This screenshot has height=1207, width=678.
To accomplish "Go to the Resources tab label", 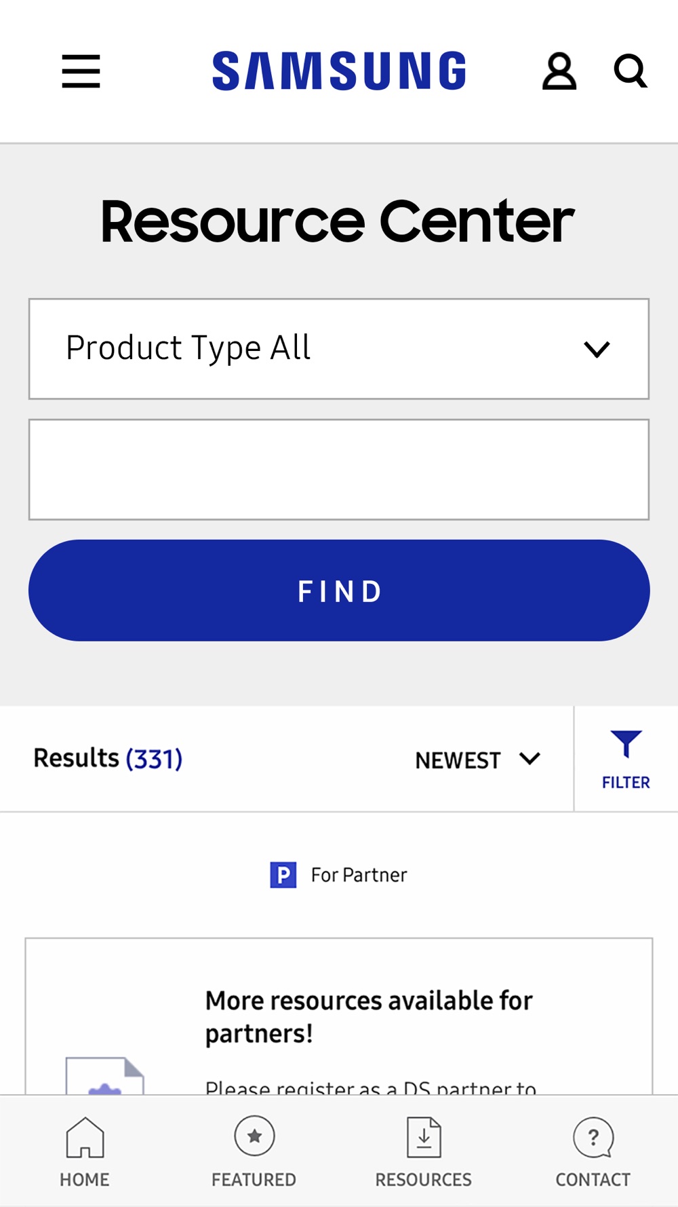I will click(x=424, y=1180).
